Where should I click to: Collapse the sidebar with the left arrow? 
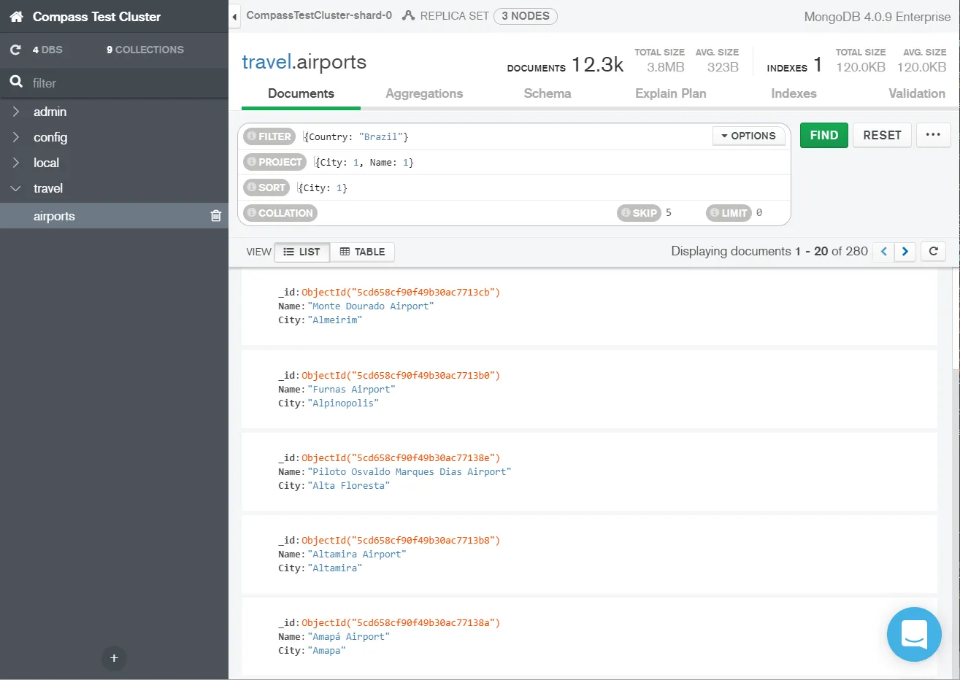coord(234,16)
